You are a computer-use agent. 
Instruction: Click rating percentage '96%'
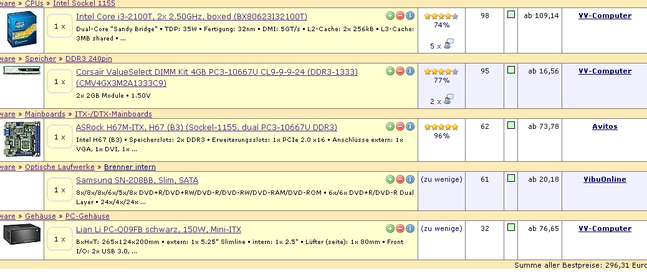(441, 136)
